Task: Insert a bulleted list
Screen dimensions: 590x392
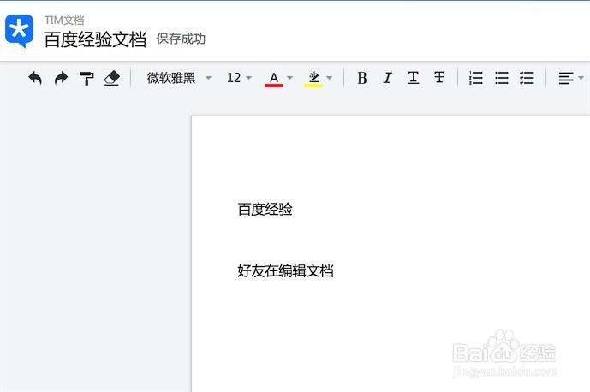Action: pos(502,78)
